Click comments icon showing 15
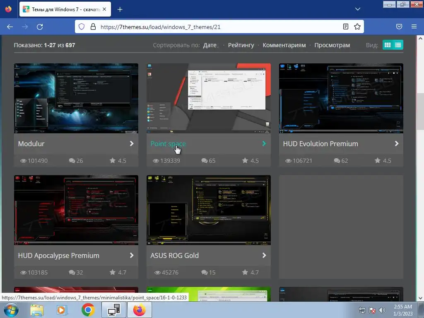 [x=205, y=272]
